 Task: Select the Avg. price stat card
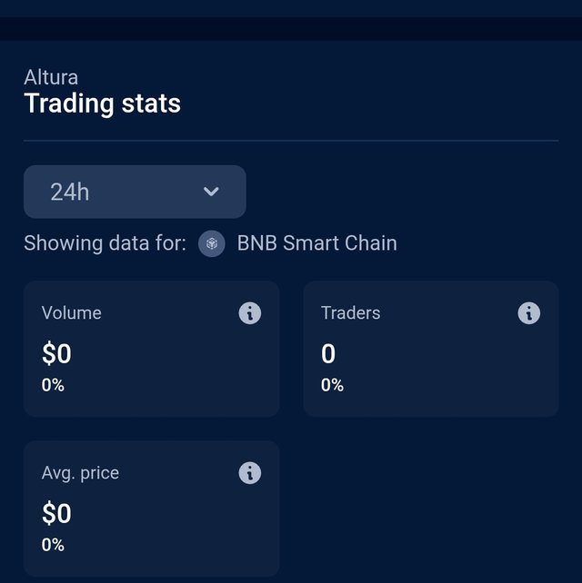(152, 509)
